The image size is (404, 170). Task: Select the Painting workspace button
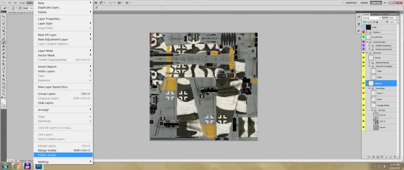coord(376,3)
